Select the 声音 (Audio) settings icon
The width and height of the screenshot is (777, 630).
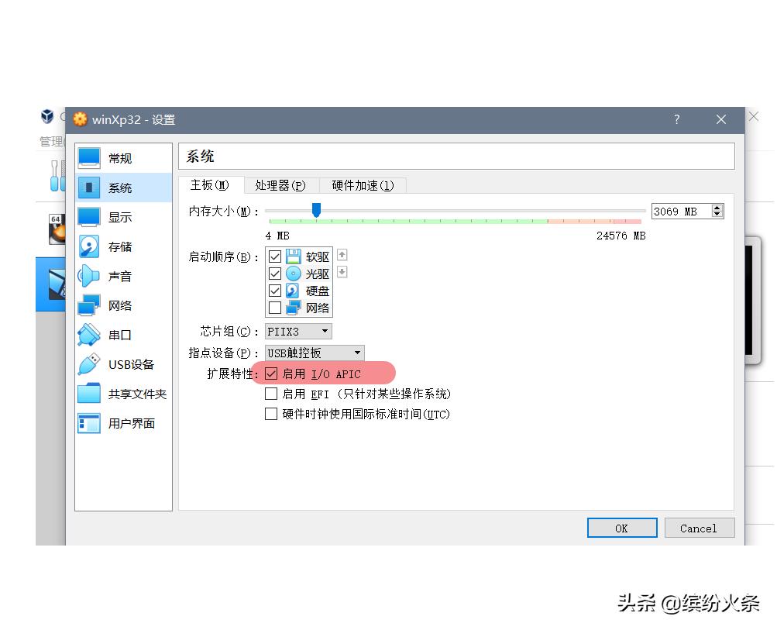120,276
